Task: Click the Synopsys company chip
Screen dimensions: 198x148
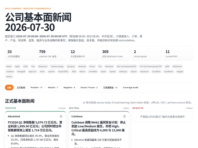Action: tap(71, 67)
